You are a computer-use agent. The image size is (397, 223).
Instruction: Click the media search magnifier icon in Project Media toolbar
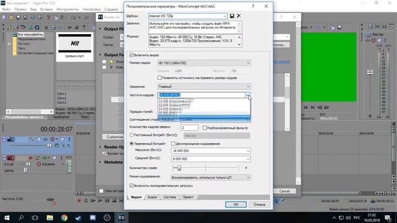pyautogui.click(x=37, y=27)
